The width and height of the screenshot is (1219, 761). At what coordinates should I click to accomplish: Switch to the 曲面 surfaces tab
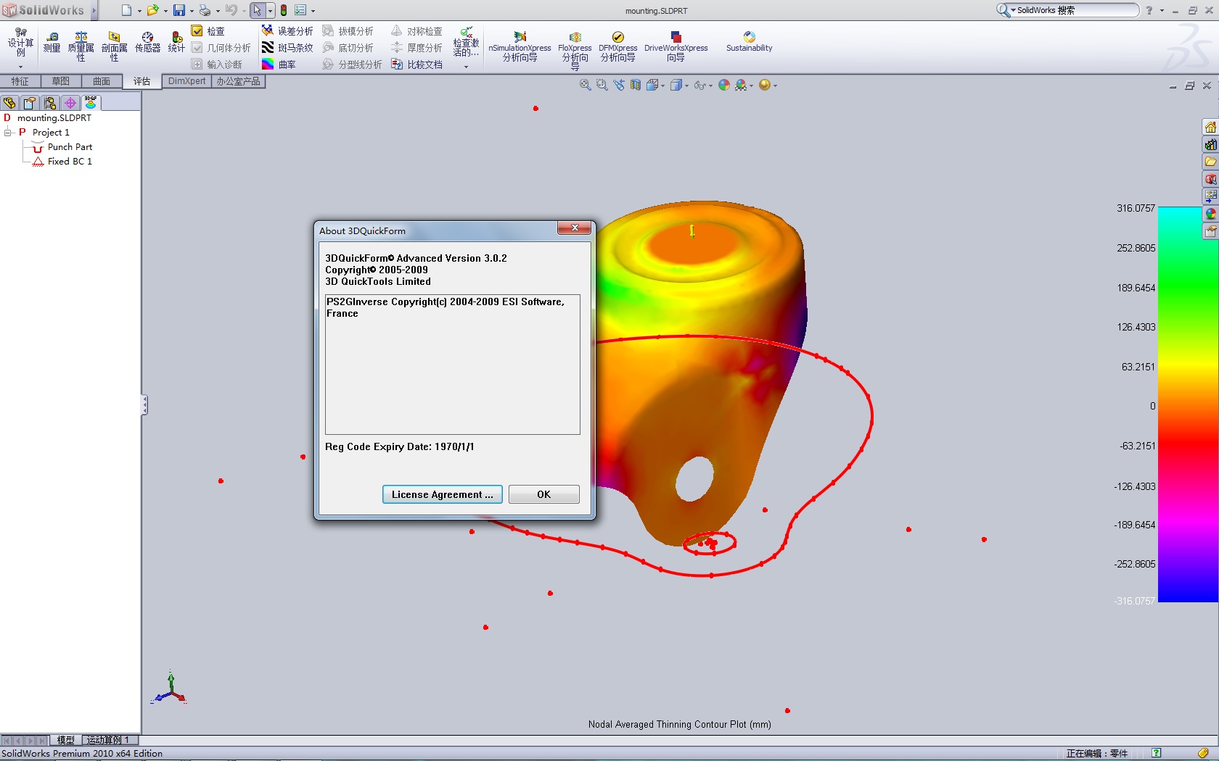click(102, 81)
